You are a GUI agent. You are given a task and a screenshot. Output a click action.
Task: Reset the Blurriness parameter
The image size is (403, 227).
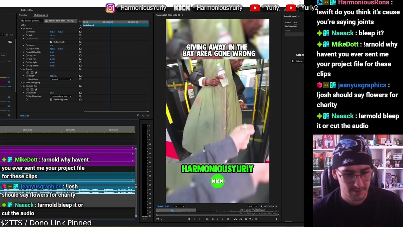[80, 93]
